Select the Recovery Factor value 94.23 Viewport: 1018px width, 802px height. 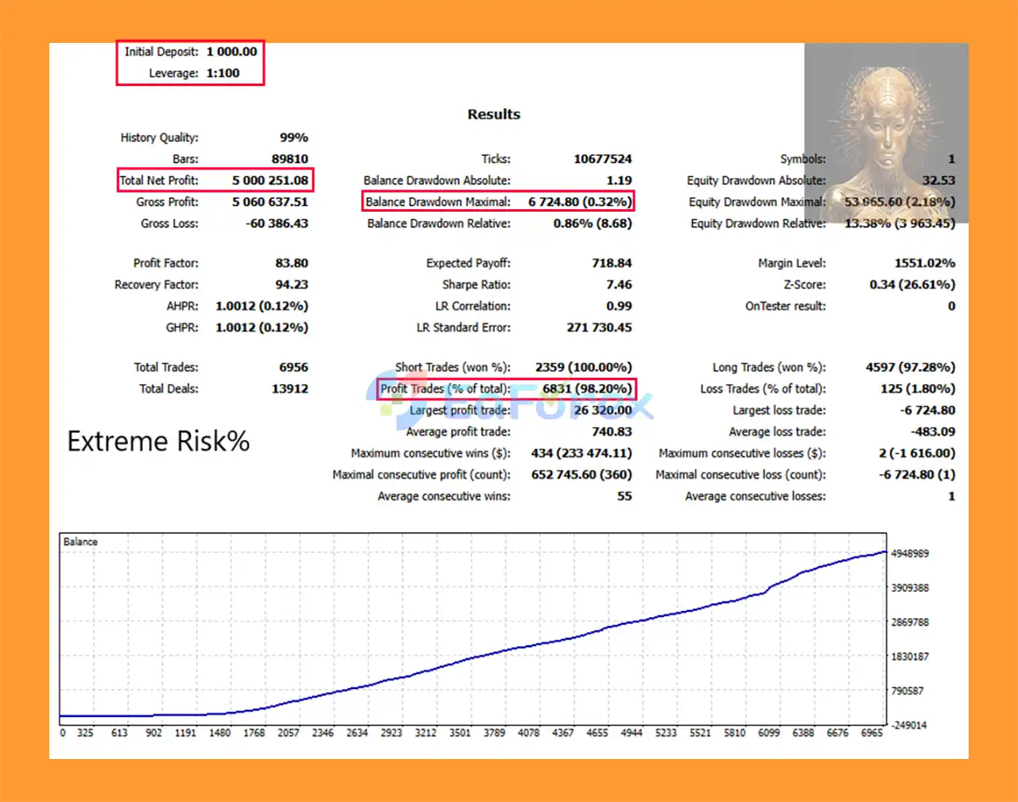pos(291,285)
